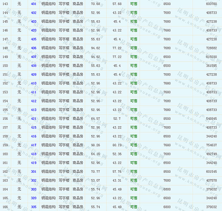Open room 421 link
Screen dimensions: 222x211
point(34,119)
